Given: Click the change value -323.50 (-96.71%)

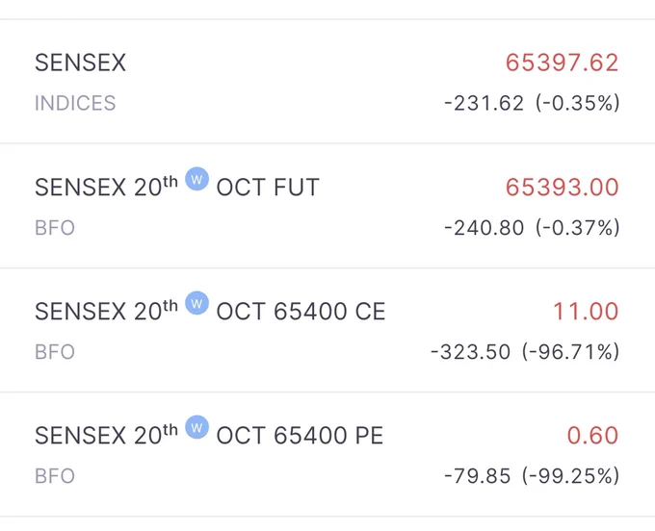Looking at the screenshot, I should point(525,352).
